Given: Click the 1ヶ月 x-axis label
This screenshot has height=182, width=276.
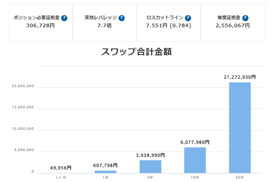Looking at the screenshot, I should point(61,177).
